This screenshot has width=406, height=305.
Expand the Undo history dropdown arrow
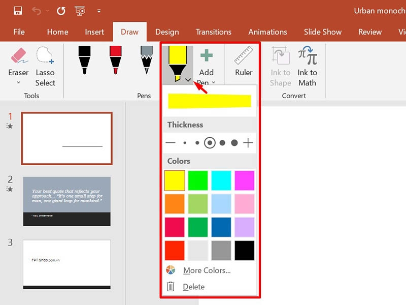pyautogui.click(x=47, y=11)
